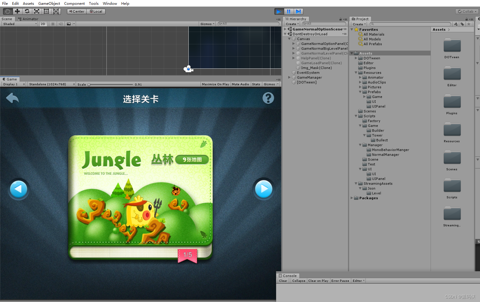Open Console Editor dropdown
Screen dimensions: 480x302
coord(358,281)
